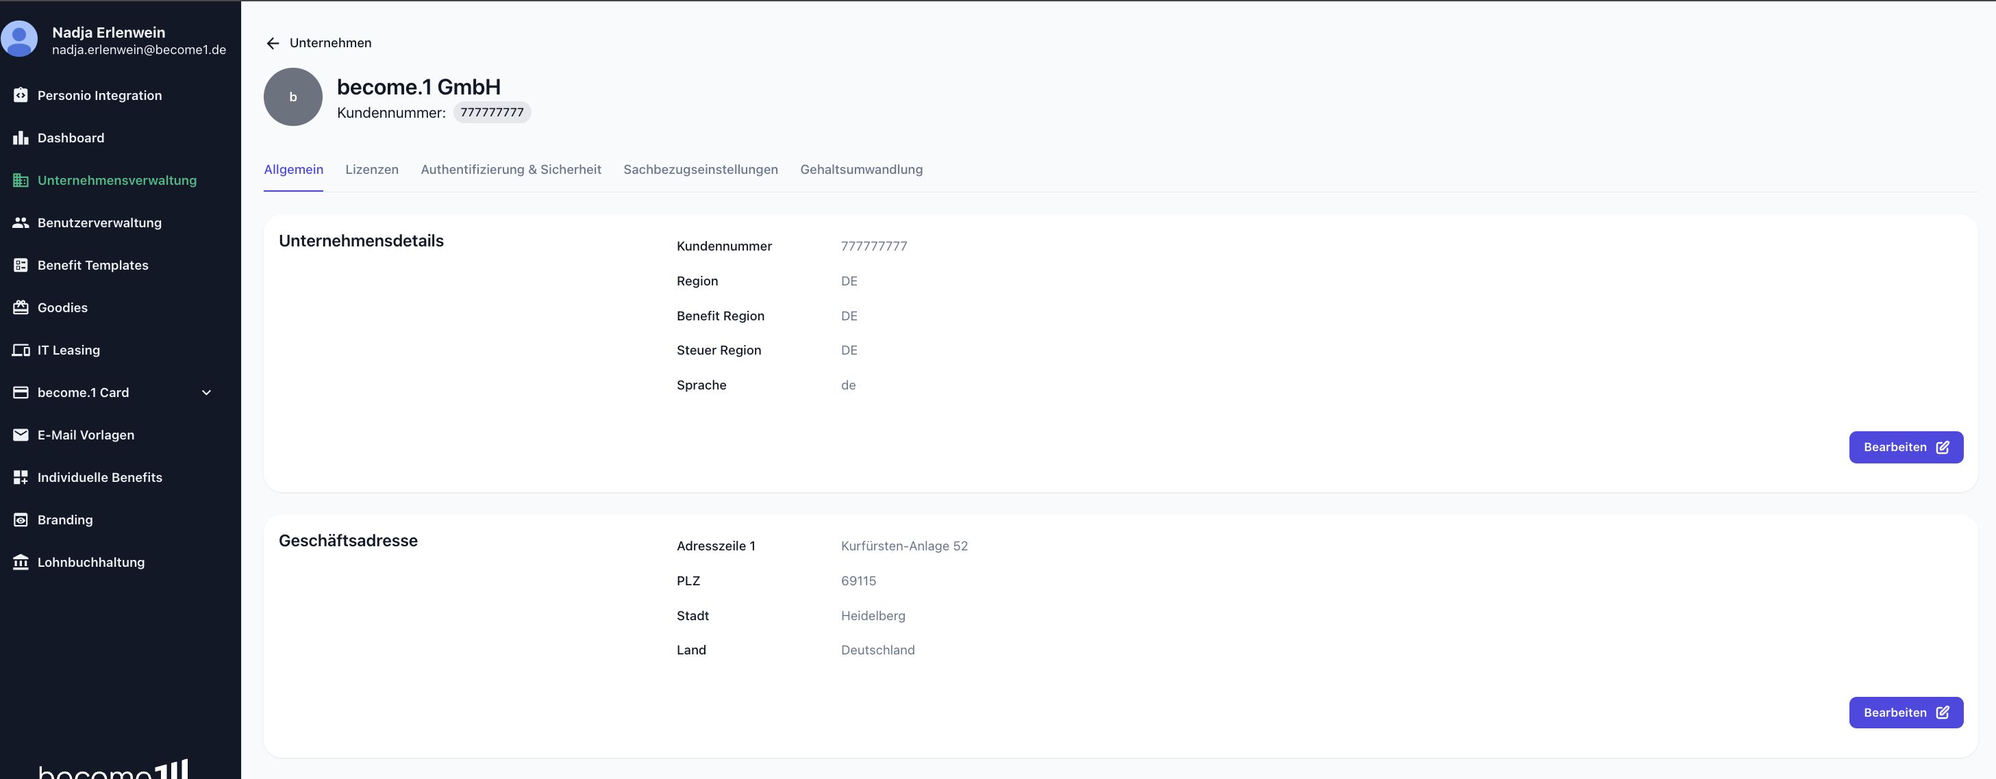
Task: Click the IT Leasing devices icon
Action: pyautogui.click(x=21, y=350)
